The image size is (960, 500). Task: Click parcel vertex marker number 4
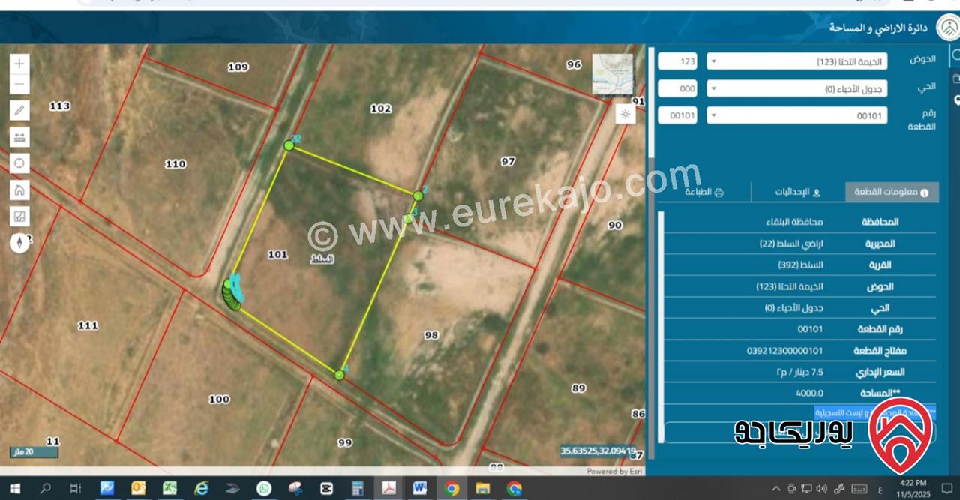[339, 374]
